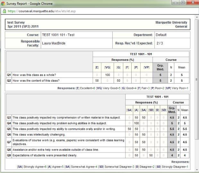
Task: Click the [VP] column header
Action: pyautogui.click(x=146, y=67)
